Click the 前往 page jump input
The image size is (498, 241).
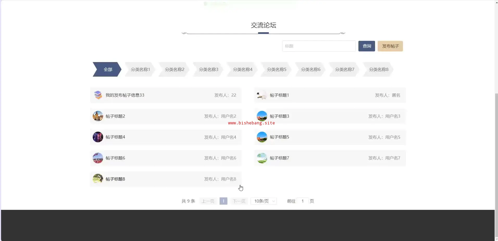tap(303, 201)
